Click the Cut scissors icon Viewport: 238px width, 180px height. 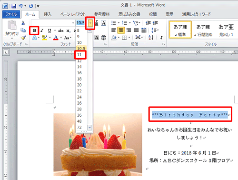23,23
